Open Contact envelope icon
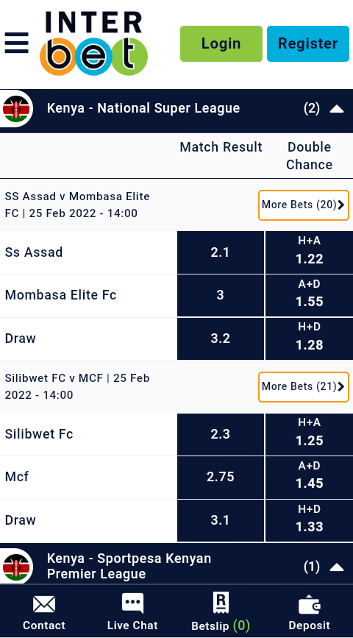 tap(44, 604)
